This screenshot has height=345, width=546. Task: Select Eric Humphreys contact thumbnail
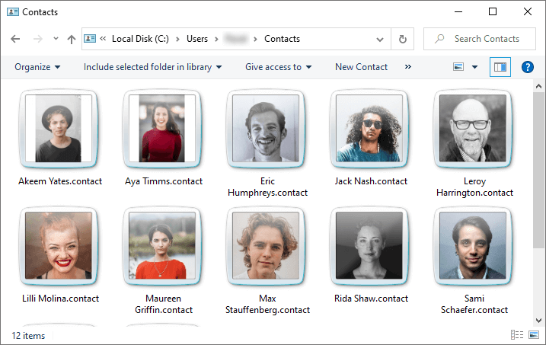[x=266, y=129]
